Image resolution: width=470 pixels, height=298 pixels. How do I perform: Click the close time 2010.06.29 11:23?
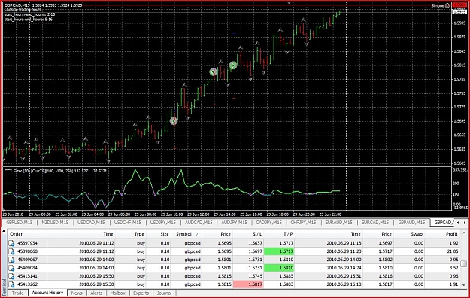(x=344, y=251)
